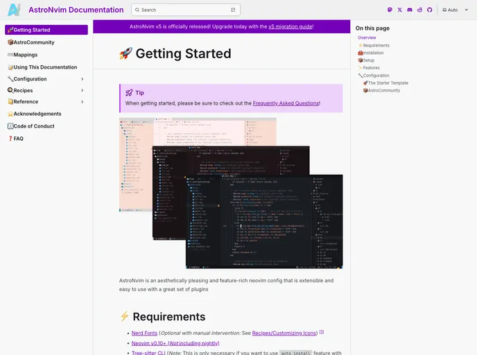
Task: Focus the Search input field
Action: tap(186, 10)
